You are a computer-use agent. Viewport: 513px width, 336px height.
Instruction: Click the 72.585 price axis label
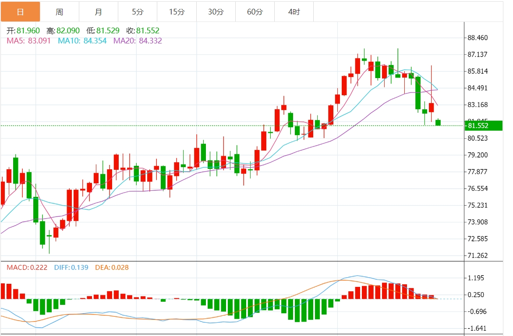point(478,239)
